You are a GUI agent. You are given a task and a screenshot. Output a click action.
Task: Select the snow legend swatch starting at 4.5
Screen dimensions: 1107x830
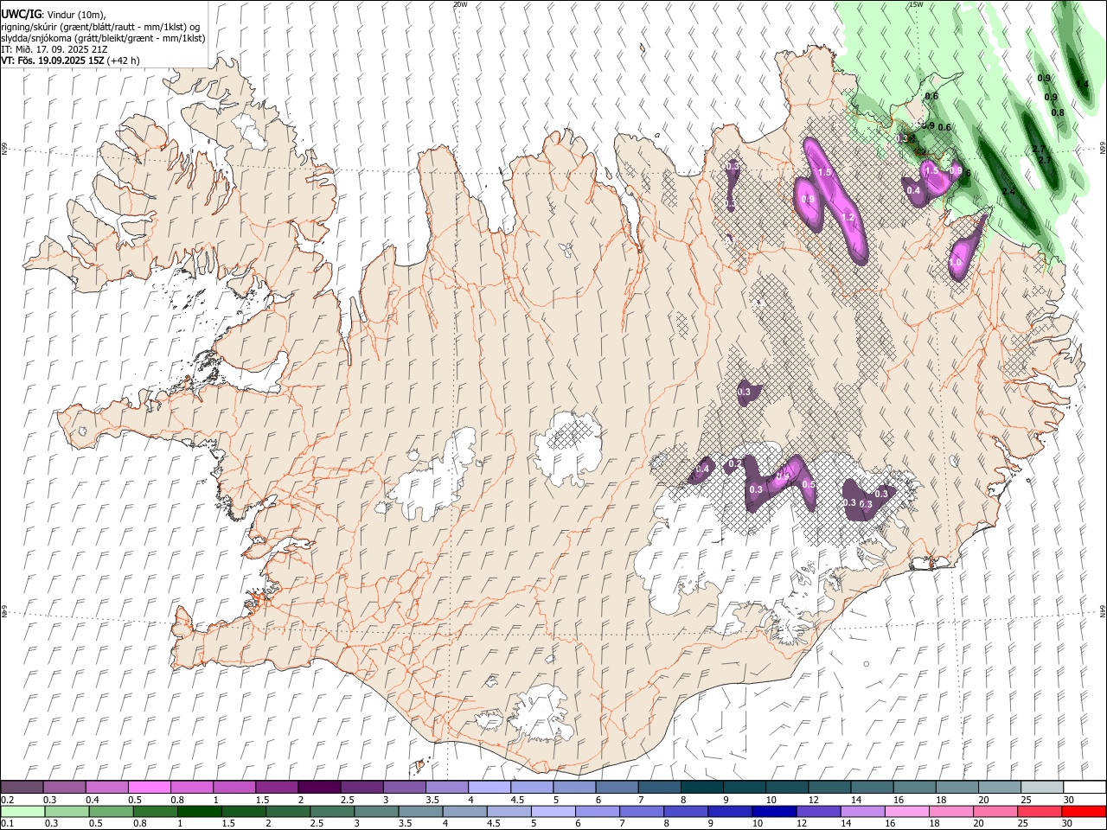(x=531, y=787)
